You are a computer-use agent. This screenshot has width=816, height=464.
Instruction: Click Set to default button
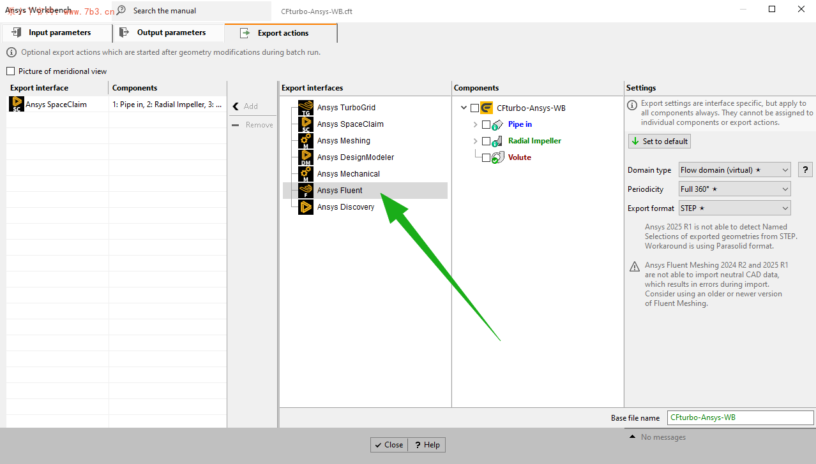660,141
